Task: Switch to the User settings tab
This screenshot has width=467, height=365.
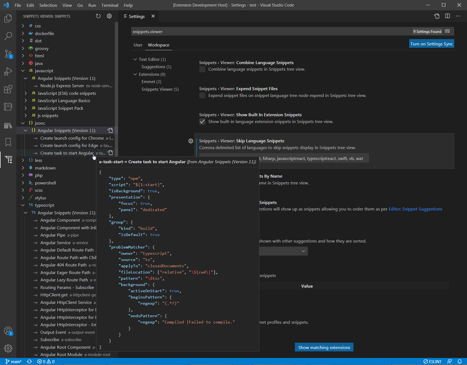Action: coord(138,45)
